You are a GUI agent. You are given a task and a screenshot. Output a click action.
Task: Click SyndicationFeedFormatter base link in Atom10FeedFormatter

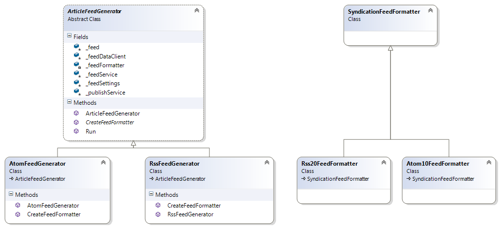[443, 179]
